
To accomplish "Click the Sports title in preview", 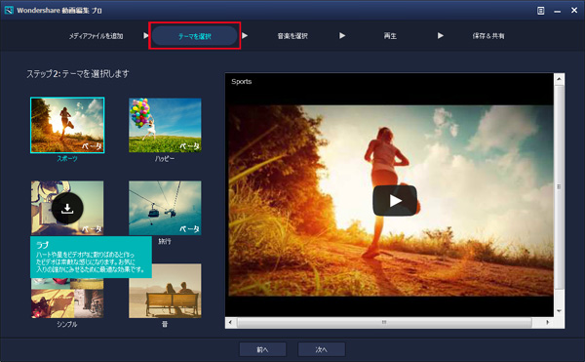I will click(242, 81).
